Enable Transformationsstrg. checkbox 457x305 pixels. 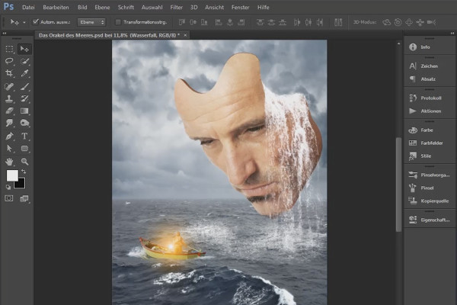click(118, 22)
